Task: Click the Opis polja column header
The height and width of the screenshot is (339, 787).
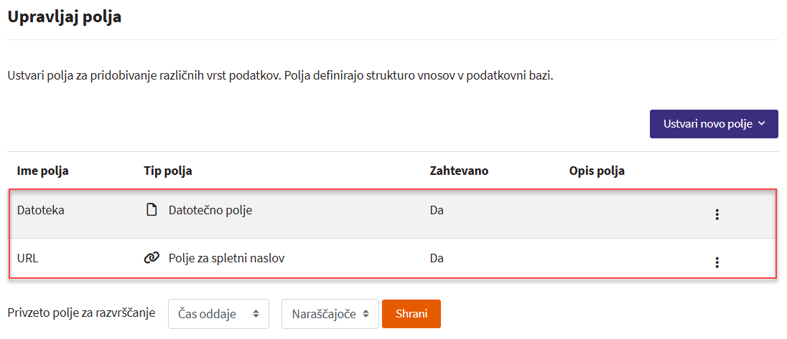Action: coord(596,171)
